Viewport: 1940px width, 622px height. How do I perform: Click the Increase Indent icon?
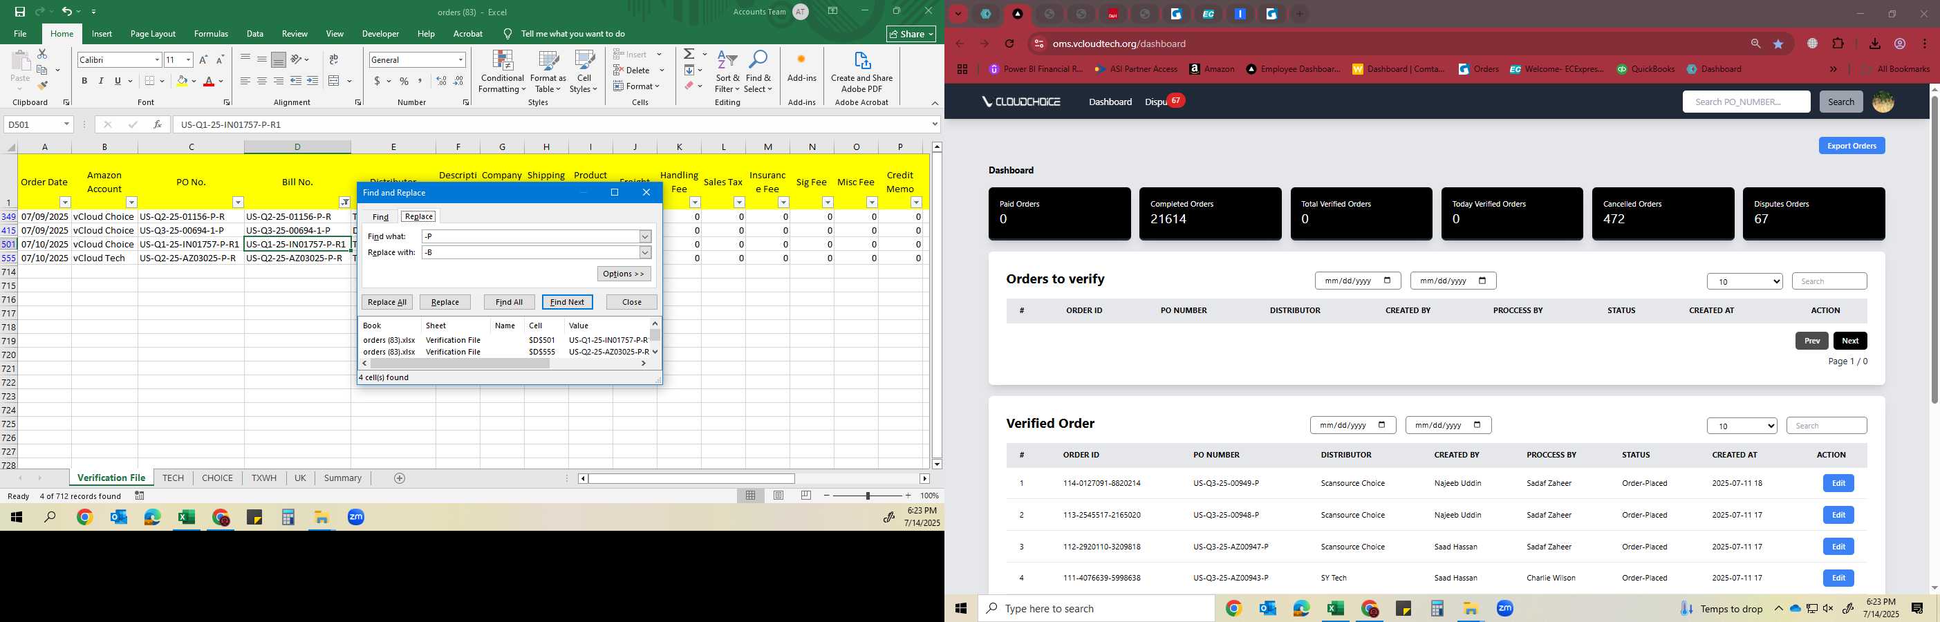313,82
